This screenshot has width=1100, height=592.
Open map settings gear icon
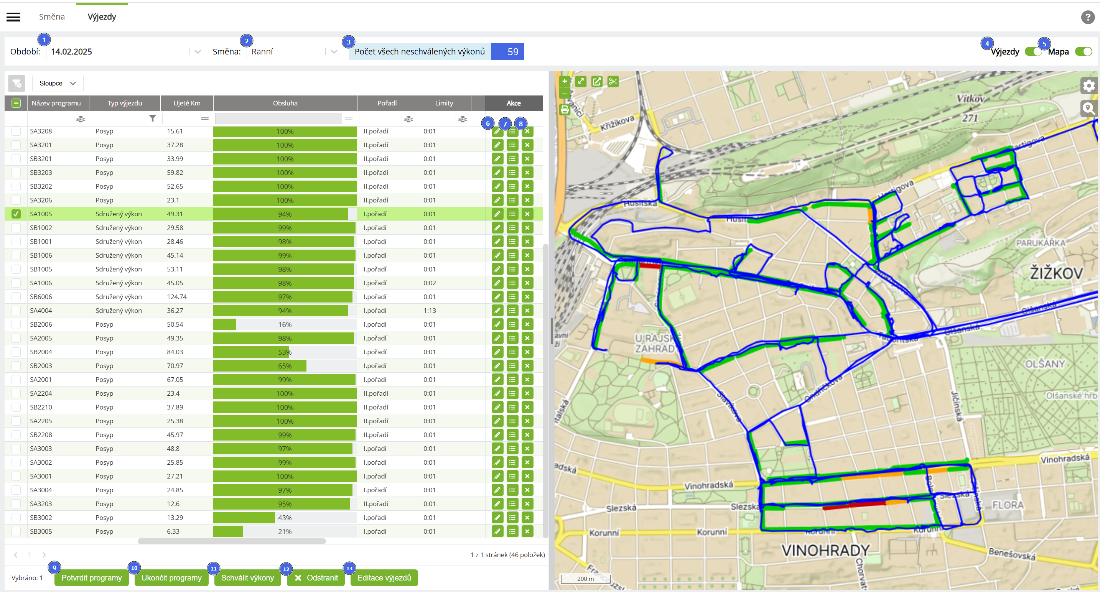coord(1088,86)
